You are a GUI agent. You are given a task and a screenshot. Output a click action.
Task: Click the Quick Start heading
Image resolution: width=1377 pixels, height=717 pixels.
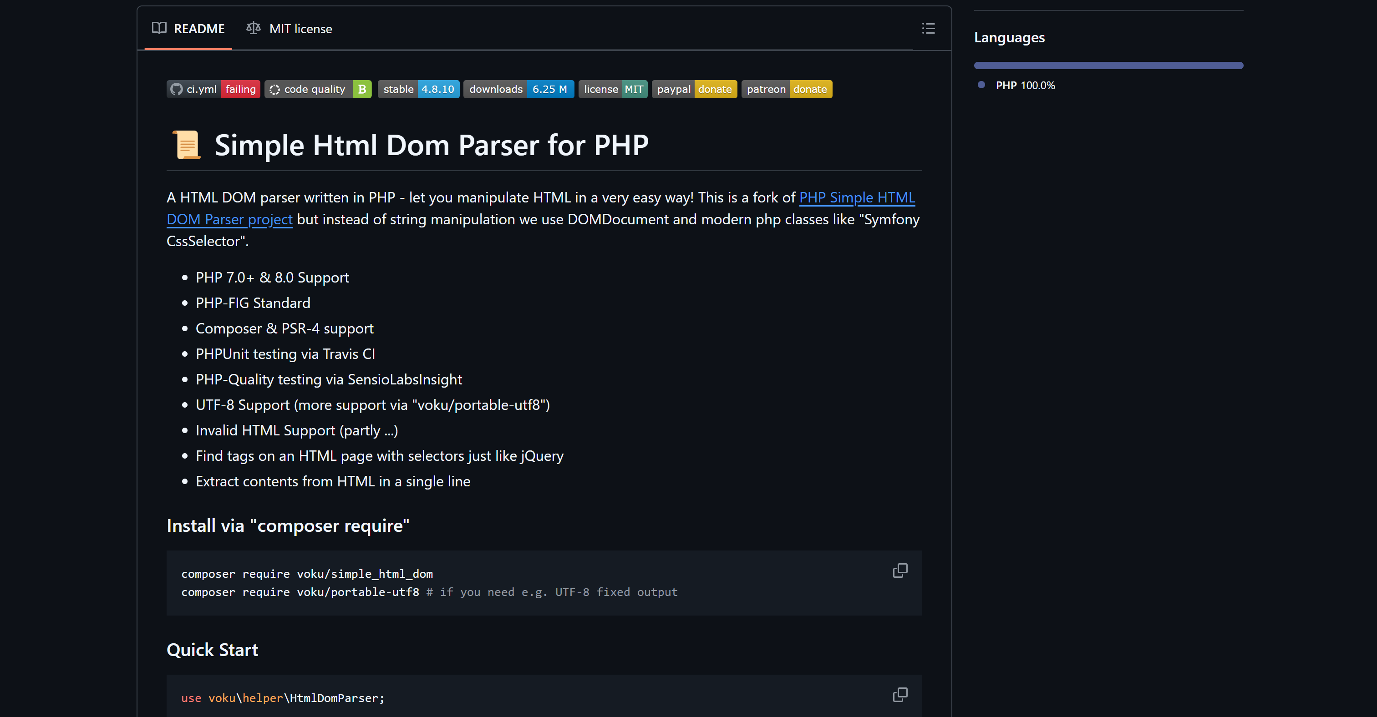pos(212,650)
